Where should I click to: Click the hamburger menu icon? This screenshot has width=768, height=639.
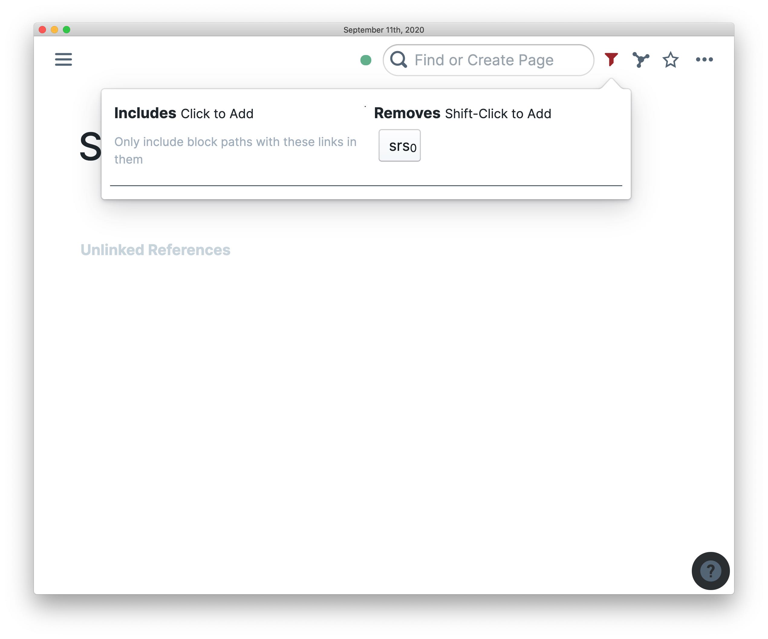(x=63, y=59)
